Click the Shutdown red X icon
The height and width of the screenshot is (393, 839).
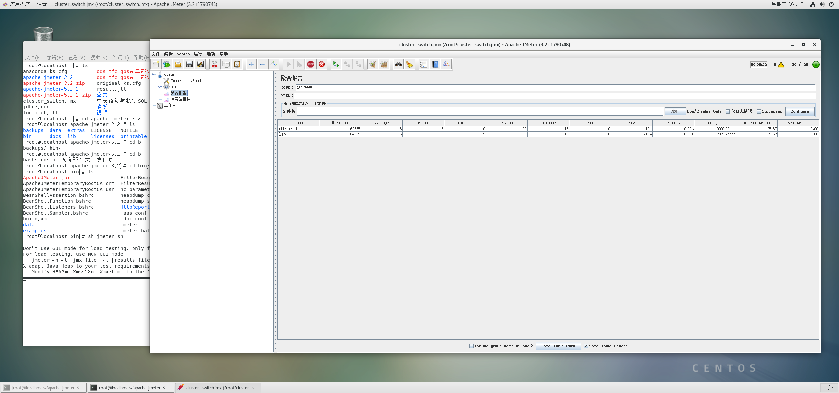322,65
